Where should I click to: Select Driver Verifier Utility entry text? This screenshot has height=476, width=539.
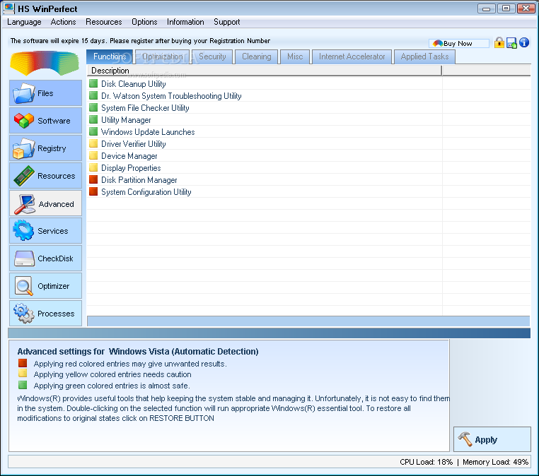pyautogui.click(x=134, y=144)
